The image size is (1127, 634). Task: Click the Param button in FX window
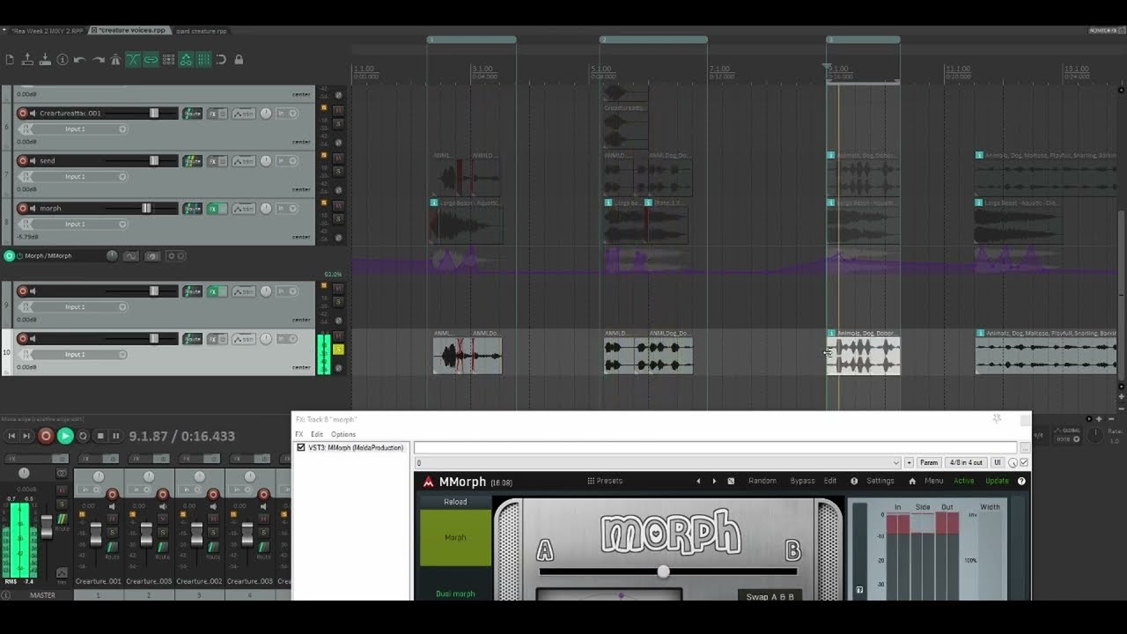929,462
